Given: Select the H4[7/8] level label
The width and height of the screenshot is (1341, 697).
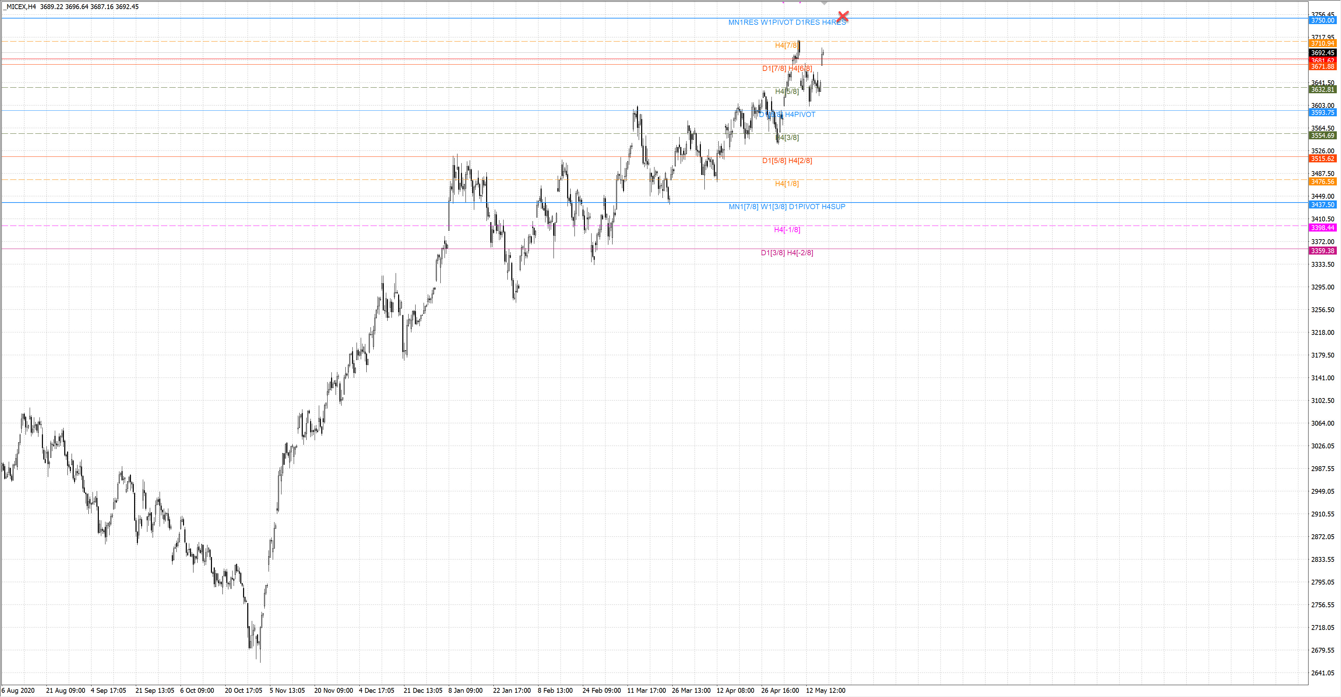Looking at the screenshot, I should pos(786,45).
